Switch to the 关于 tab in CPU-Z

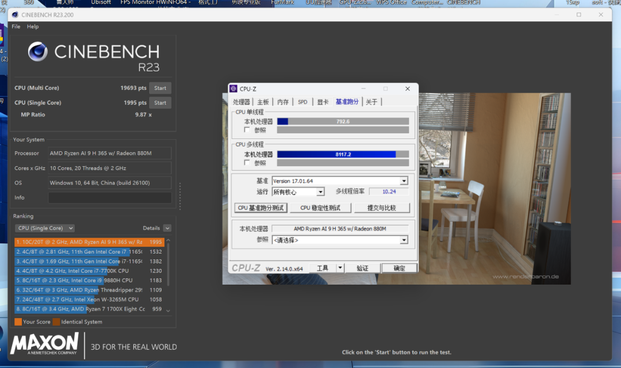click(371, 102)
